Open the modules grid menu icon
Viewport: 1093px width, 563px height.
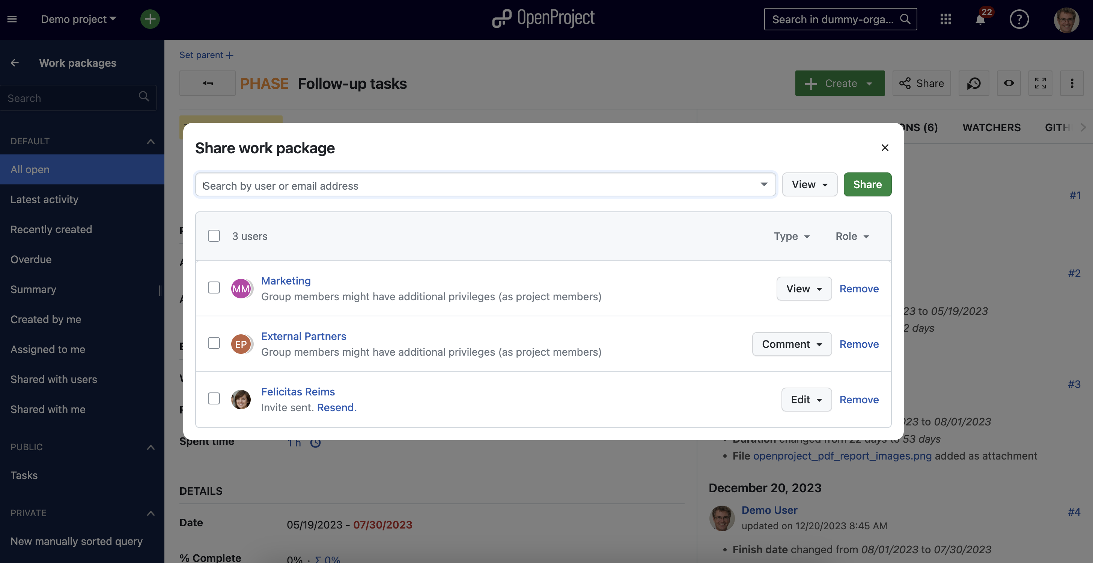tap(946, 19)
